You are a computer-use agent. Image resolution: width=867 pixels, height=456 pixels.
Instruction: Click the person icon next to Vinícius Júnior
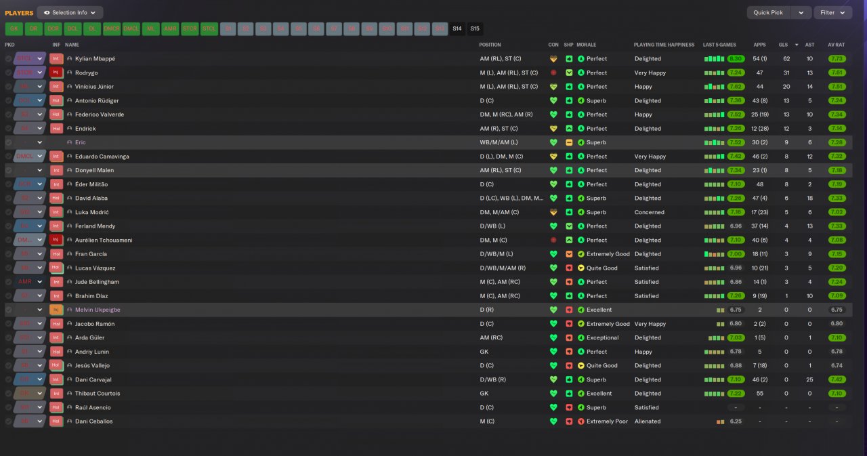click(70, 87)
